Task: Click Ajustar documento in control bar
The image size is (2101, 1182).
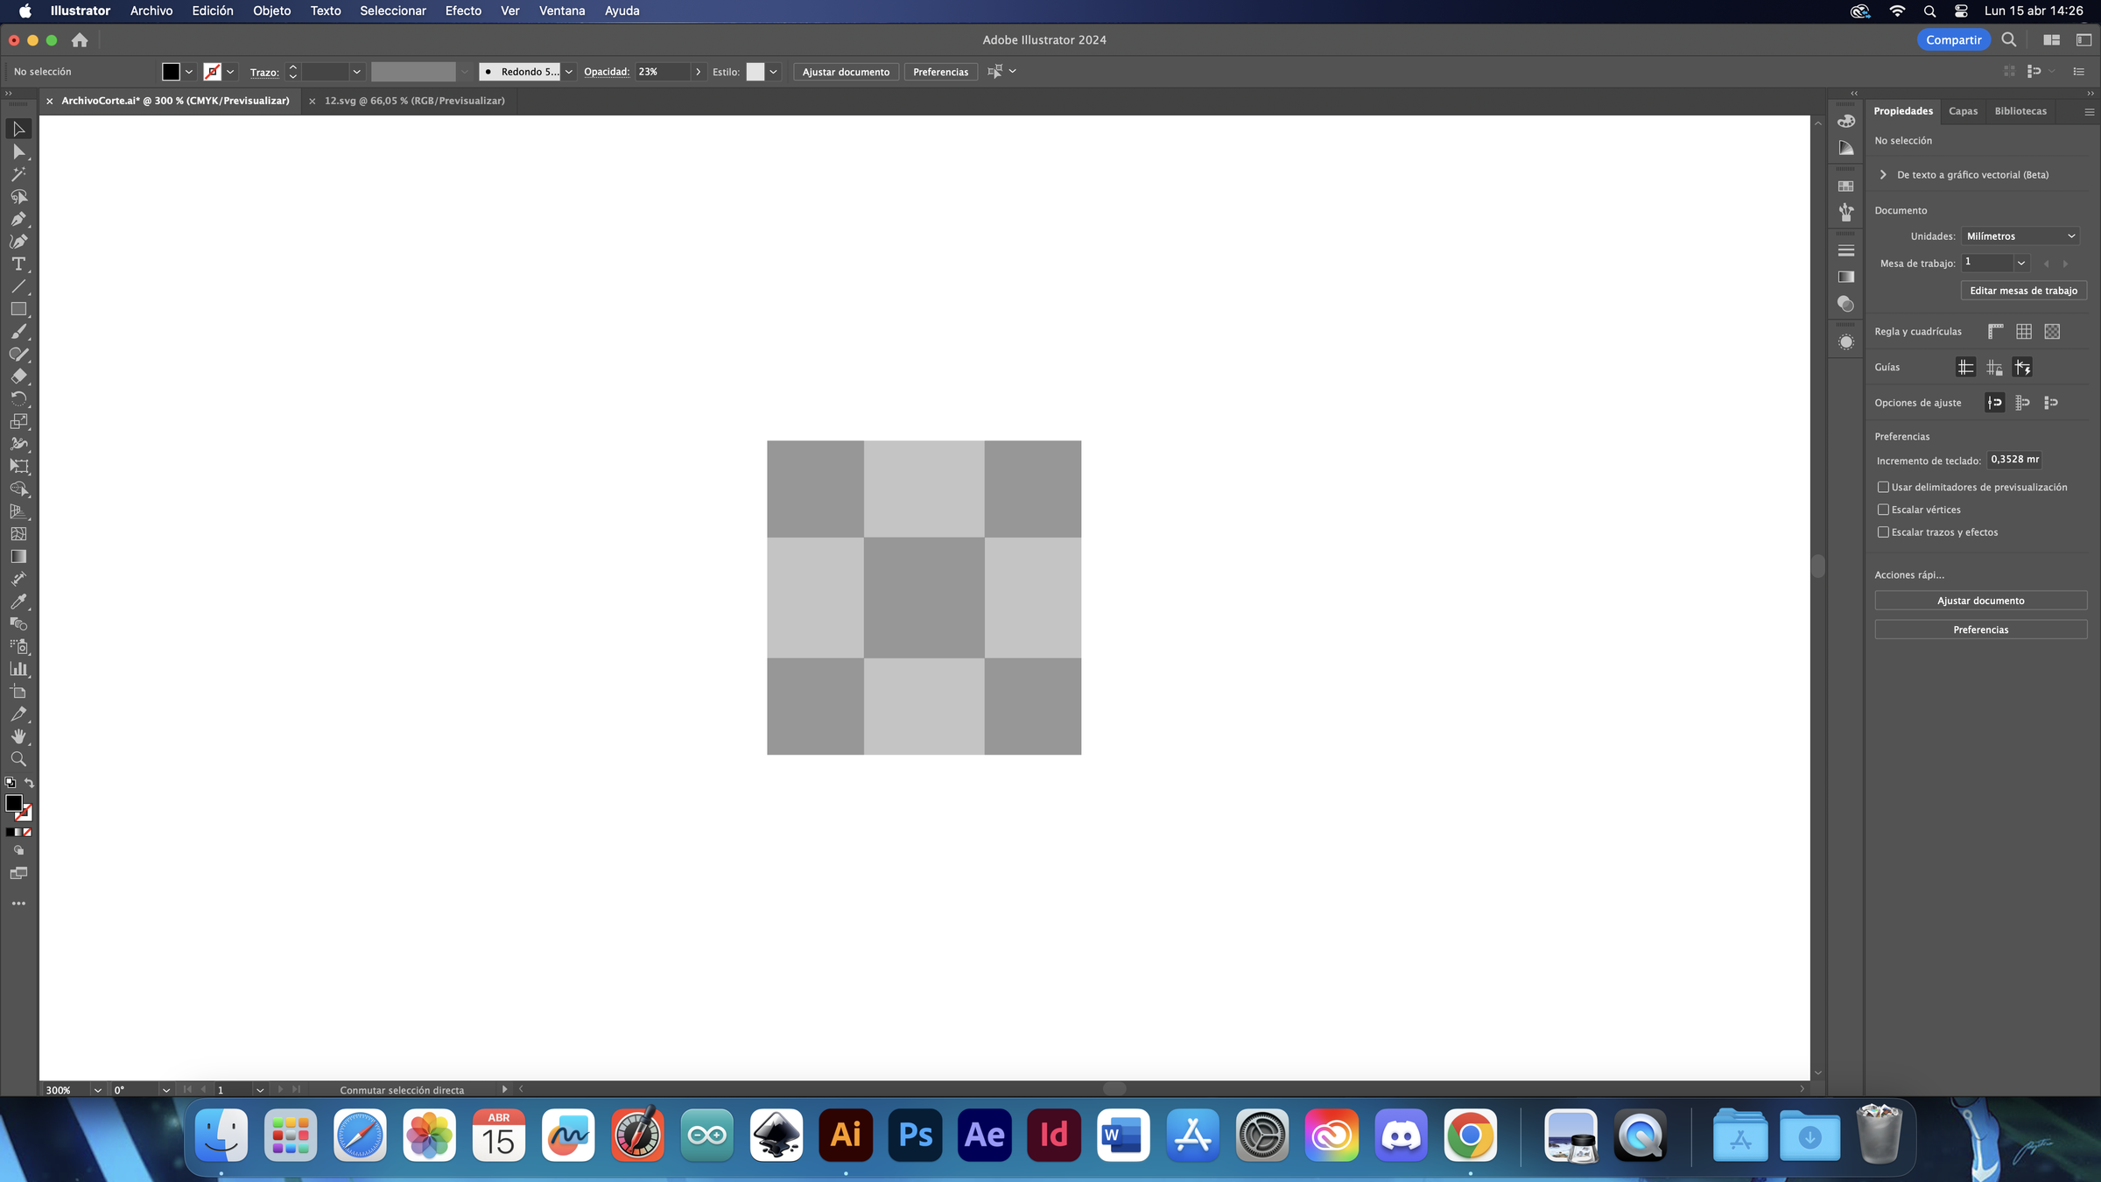Action: [846, 72]
